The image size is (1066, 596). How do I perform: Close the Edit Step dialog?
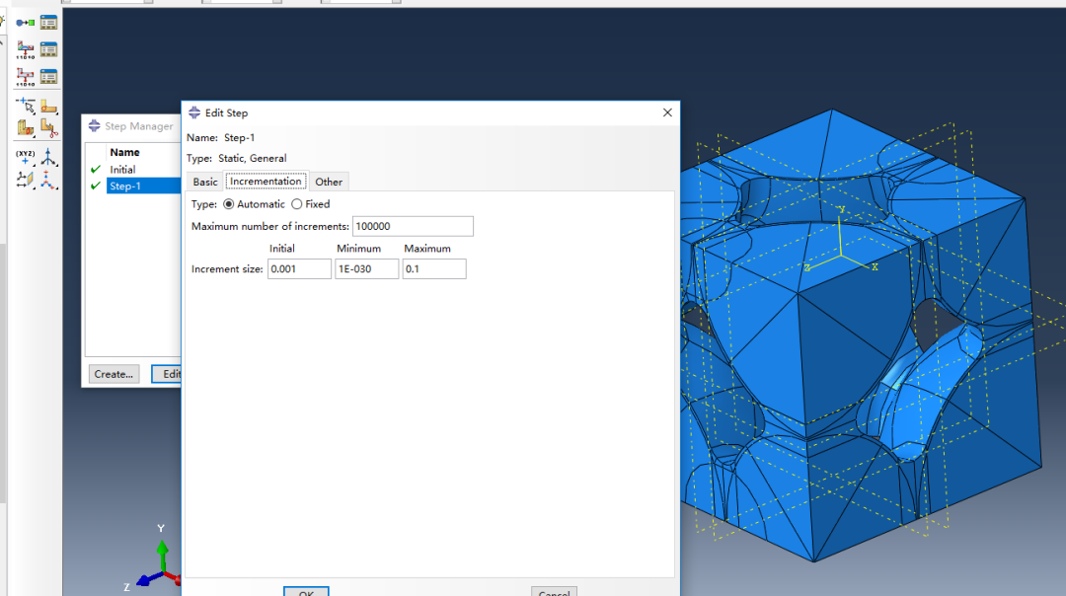[x=667, y=112]
